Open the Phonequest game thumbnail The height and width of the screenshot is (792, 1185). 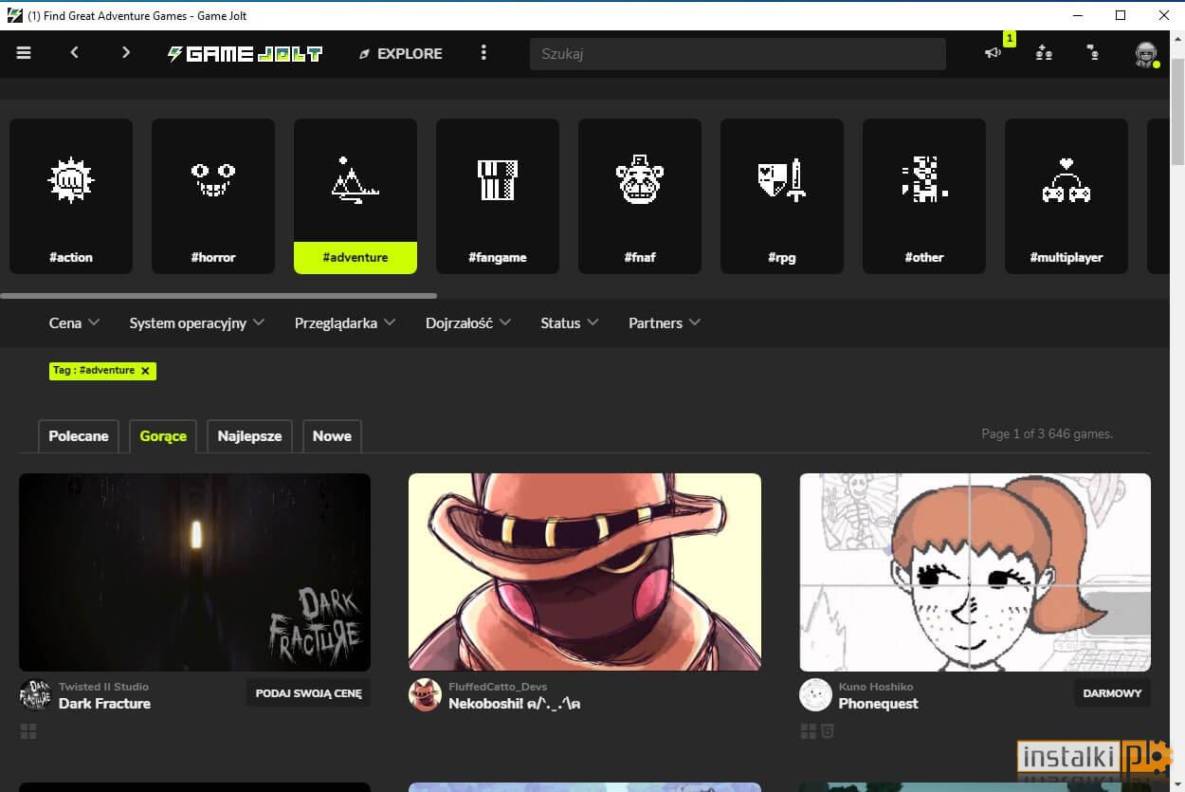coord(975,572)
